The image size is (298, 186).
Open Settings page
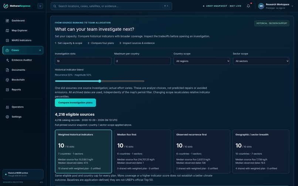[23, 117]
